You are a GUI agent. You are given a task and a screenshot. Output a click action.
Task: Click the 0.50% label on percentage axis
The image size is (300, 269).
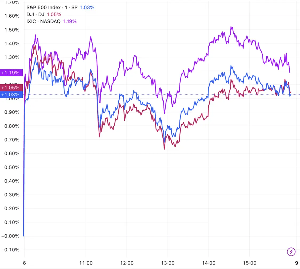click(x=12, y=167)
